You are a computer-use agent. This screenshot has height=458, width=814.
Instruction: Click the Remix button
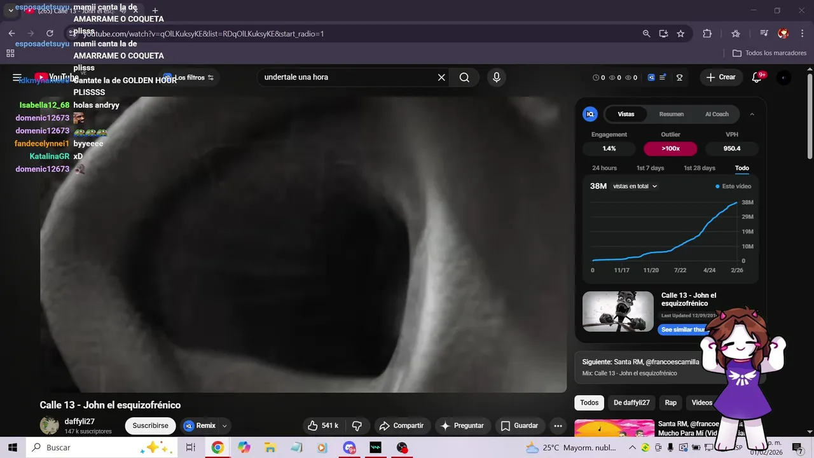200,426
